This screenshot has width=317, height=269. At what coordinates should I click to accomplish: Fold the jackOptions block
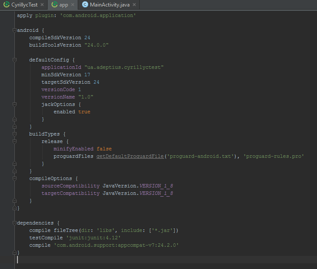[x=14, y=104]
